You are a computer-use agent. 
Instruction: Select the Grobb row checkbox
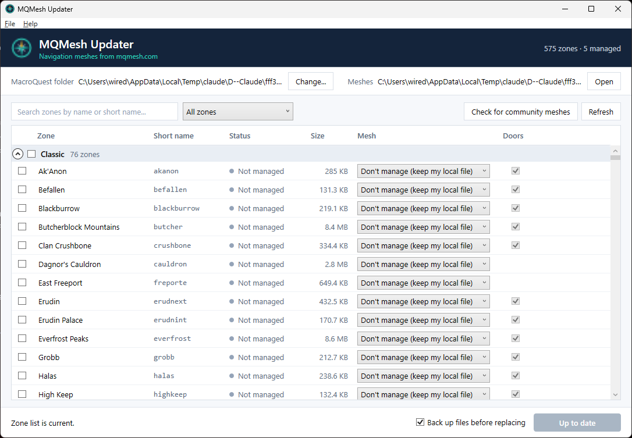(22, 357)
